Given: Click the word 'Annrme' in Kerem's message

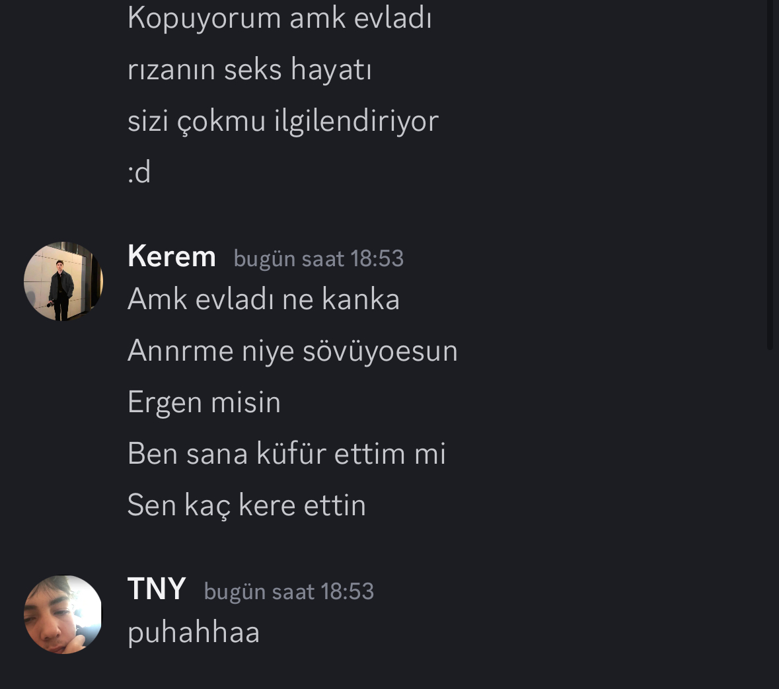Looking at the screenshot, I should pos(180,351).
